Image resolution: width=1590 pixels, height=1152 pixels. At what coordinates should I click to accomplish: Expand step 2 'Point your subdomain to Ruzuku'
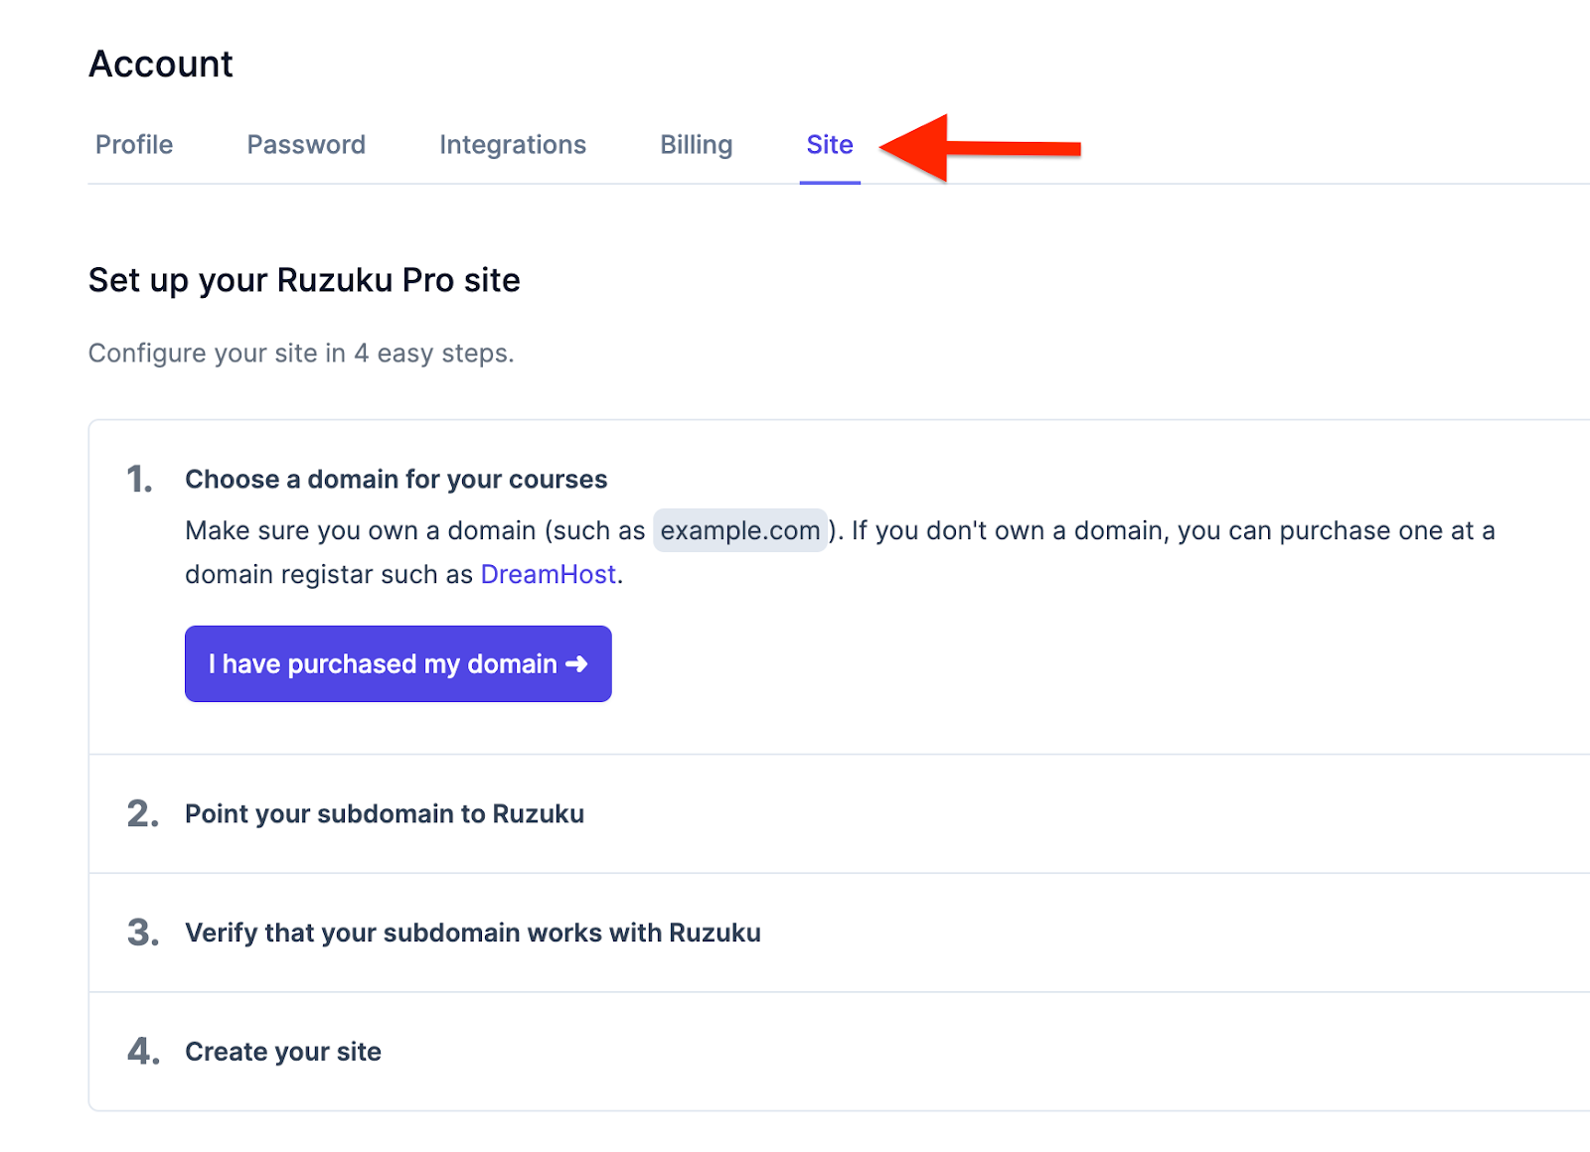click(x=385, y=813)
